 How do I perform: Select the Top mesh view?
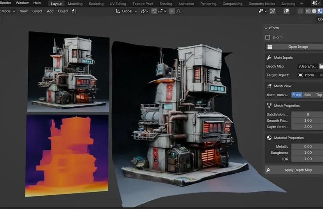point(318,95)
